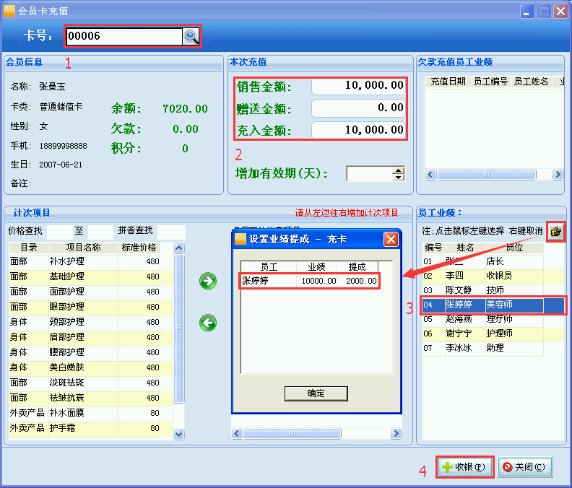
Task: Click the 增加有效期(天) input box
Action: point(369,173)
